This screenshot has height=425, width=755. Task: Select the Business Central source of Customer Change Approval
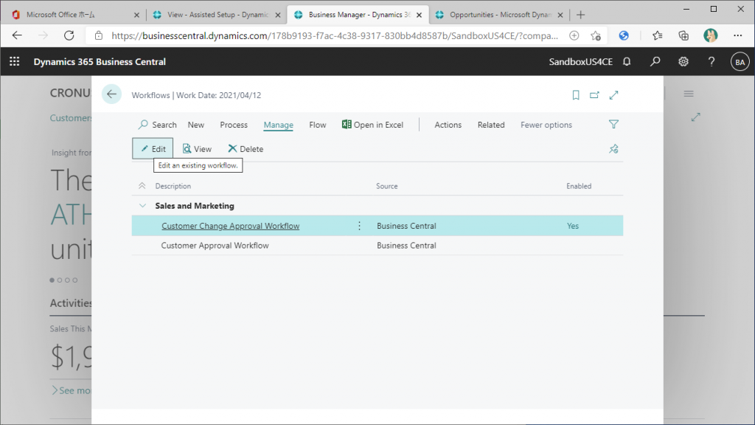click(406, 226)
